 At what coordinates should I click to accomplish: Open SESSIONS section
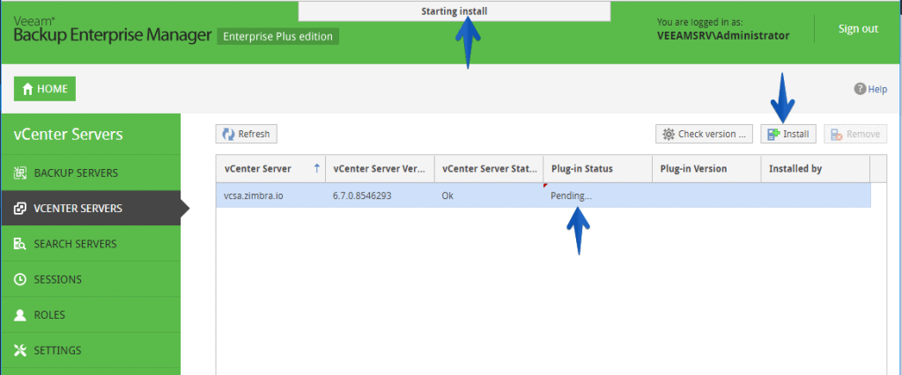point(91,280)
